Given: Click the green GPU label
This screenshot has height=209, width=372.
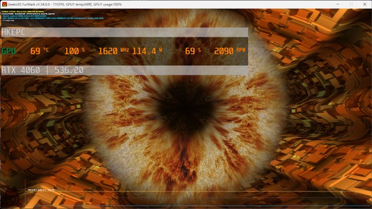Looking at the screenshot, I should [x=9, y=51].
